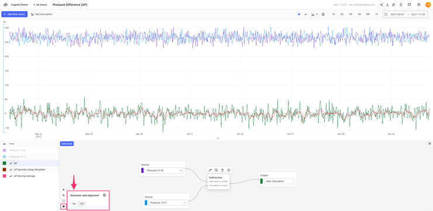Screen dimensions: 433x211
Task: Click the duplicate chart icon in header
Action: (394, 5)
